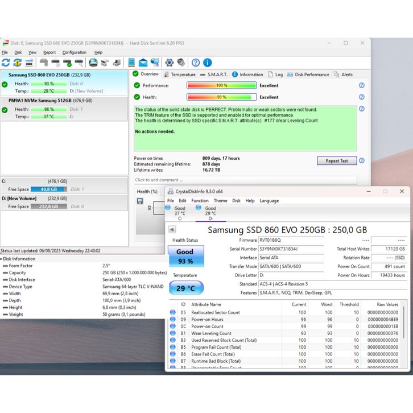Click the notepad report icon in toolbar

(x=131, y=63)
